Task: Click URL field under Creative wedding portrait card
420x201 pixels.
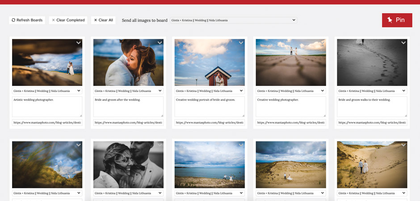Action: pos(210,122)
